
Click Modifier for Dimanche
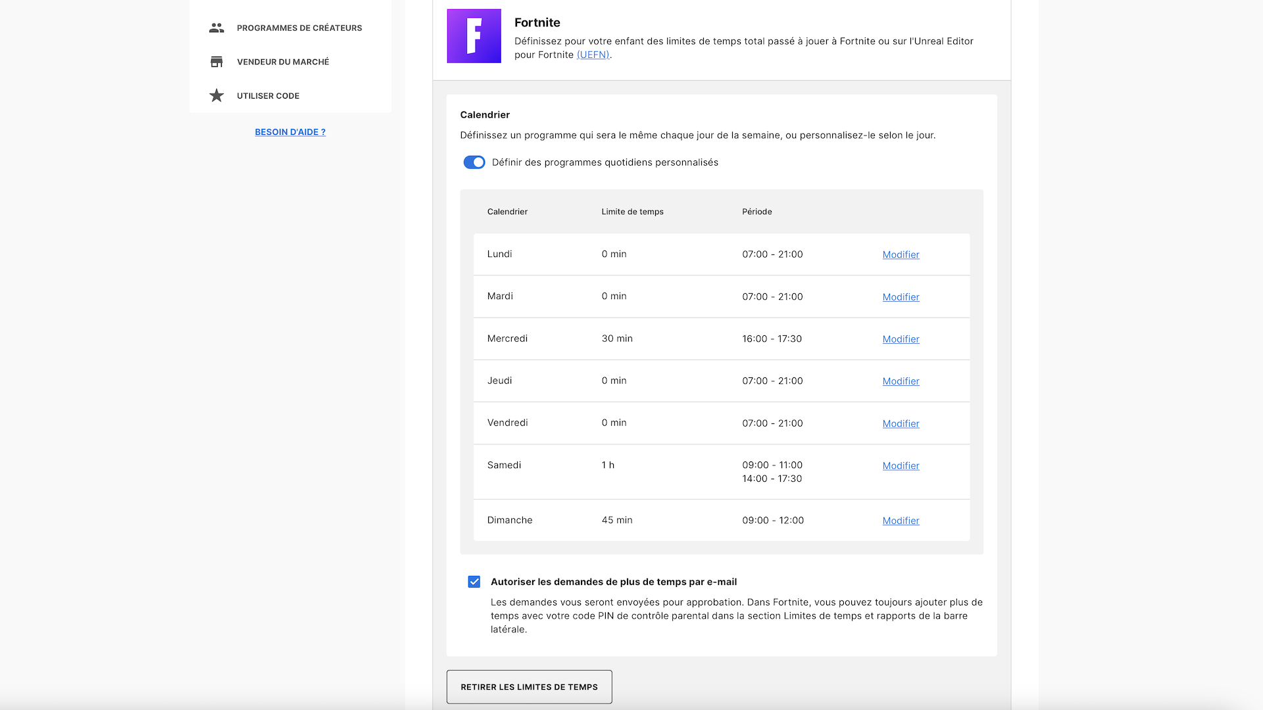pyautogui.click(x=901, y=520)
